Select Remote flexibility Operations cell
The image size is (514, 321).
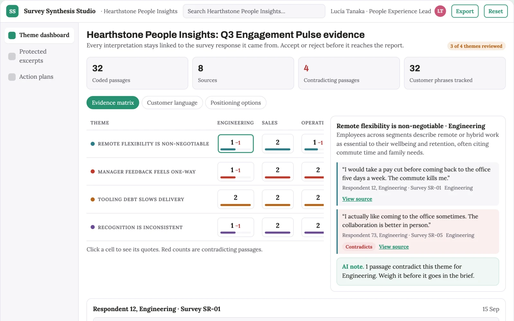coord(313,144)
